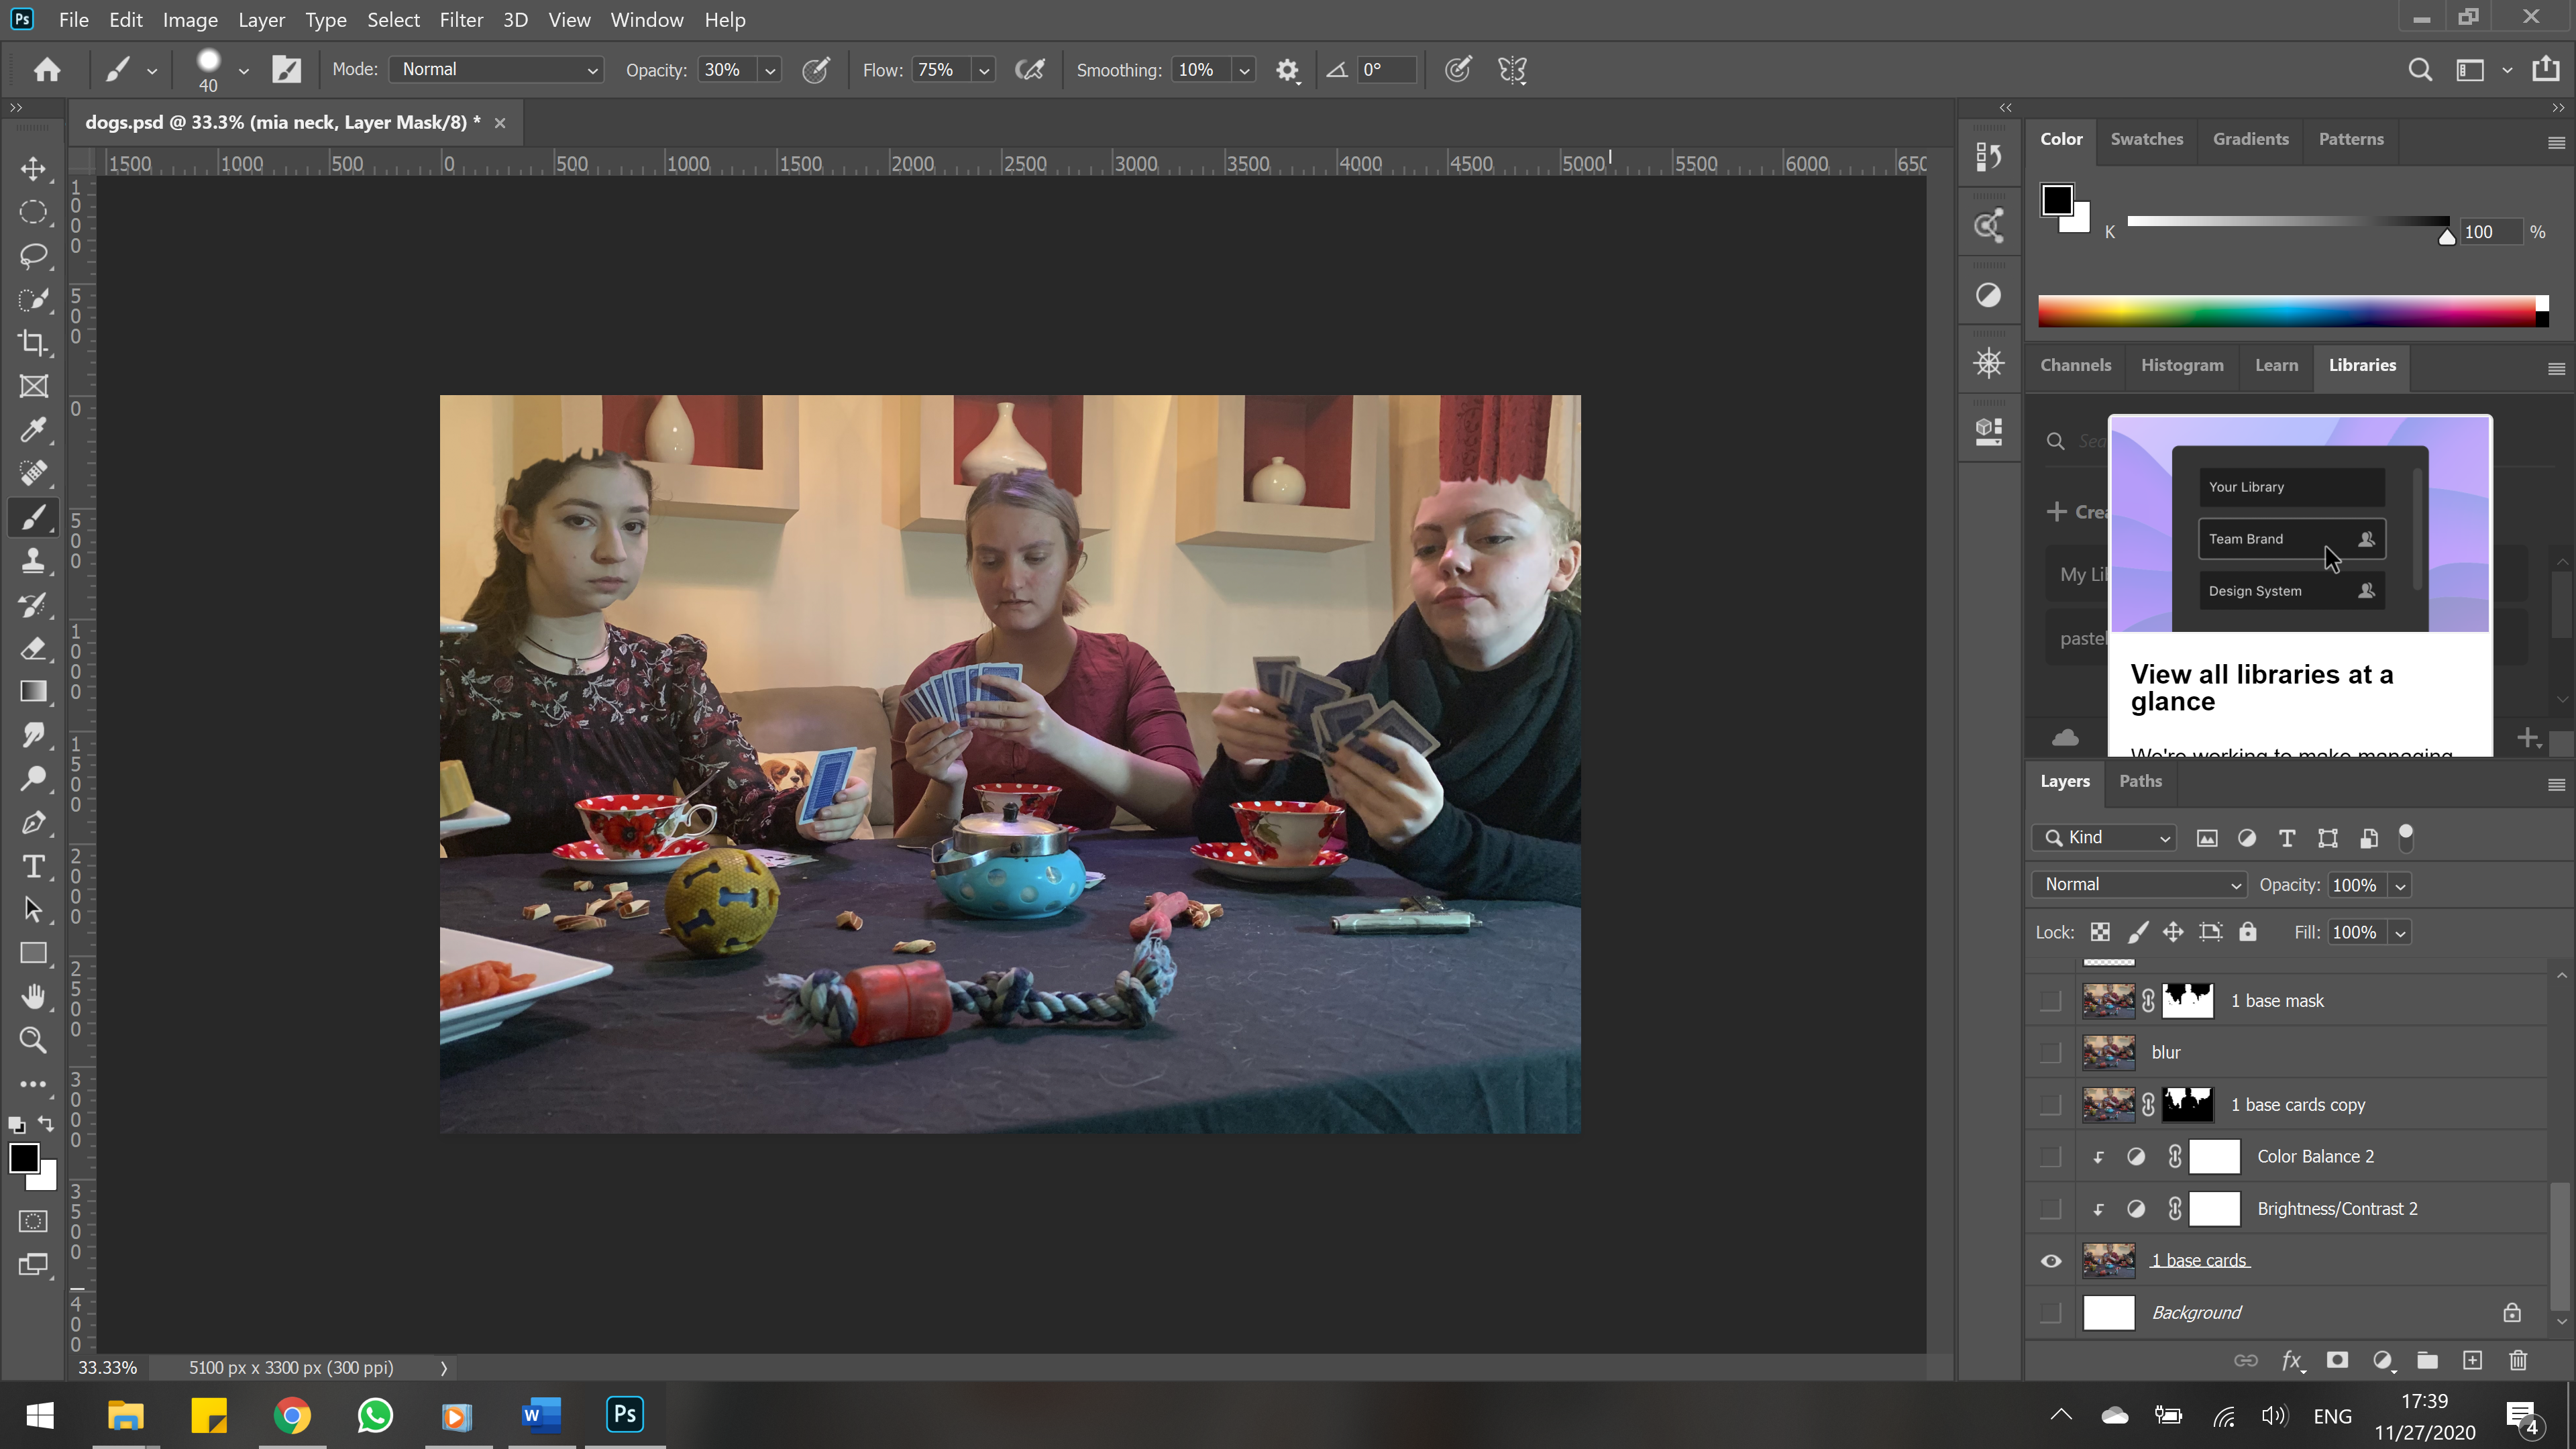Select the Gradient tool

tap(33, 692)
